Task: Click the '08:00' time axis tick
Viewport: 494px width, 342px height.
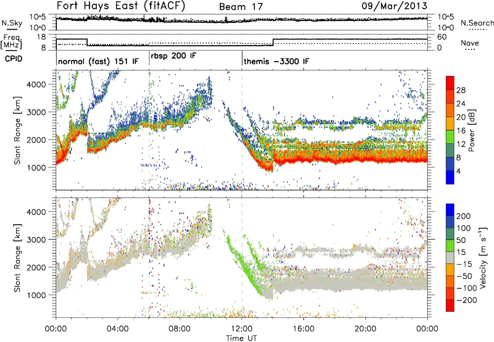Action: click(180, 329)
